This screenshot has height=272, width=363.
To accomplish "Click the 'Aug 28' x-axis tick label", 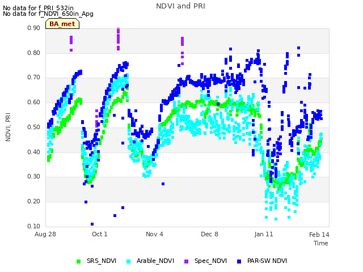I will pos(45,234).
